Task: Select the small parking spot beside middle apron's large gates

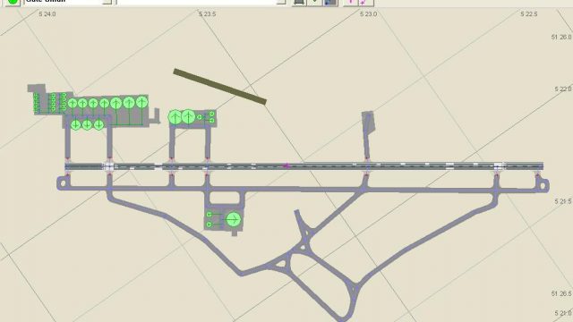Action: (x=200, y=117)
